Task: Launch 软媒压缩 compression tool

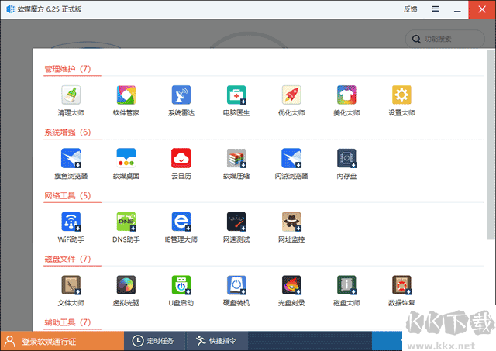Action: [x=236, y=163]
